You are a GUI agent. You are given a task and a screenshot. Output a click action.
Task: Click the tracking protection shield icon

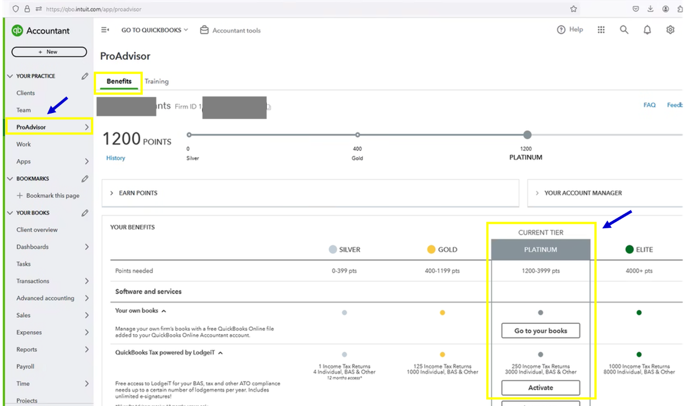pos(15,9)
